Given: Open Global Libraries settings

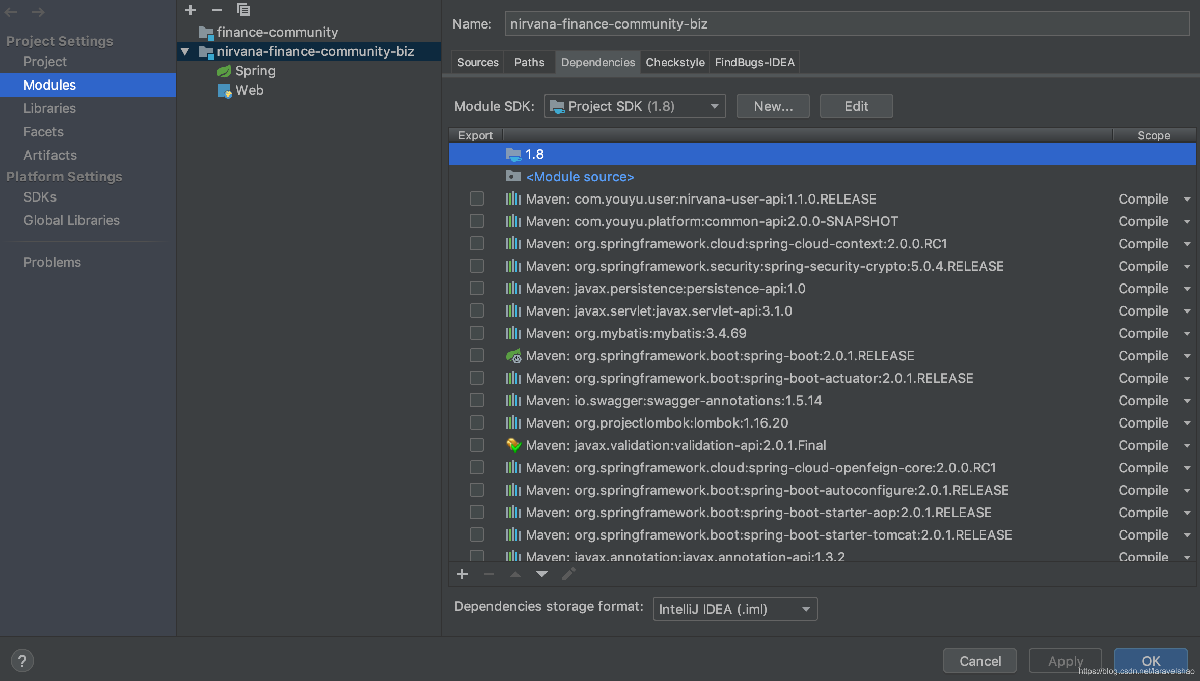Looking at the screenshot, I should (x=71, y=220).
